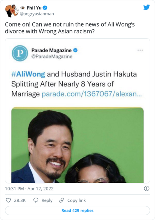155x220 pixels.
Task: Open Phil Yu's profile avatar
Action: [11, 11]
